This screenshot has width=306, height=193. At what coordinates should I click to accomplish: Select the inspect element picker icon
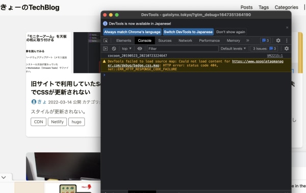point(106,41)
